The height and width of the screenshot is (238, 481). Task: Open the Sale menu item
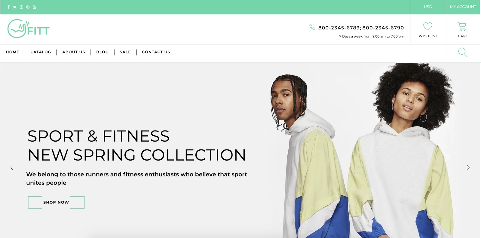coord(125,52)
